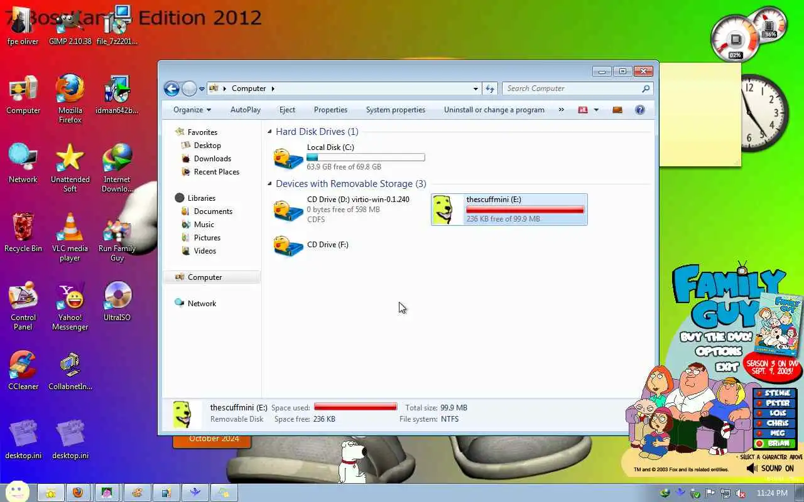Screen dimensions: 804x502
Task: Open the Mozilla Firefox desktop shortcut
Action: pyautogui.click(x=70, y=99)
